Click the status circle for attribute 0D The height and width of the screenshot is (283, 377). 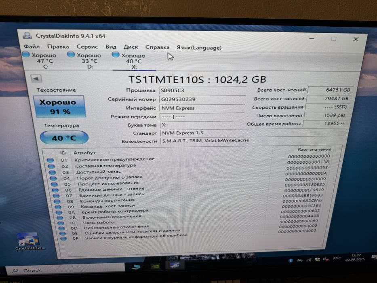62,228
